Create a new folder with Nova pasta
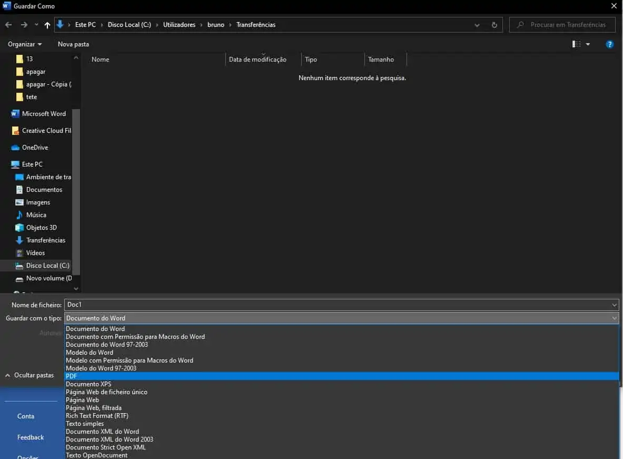This screenshot has width=623, height=459. point(73,44)
